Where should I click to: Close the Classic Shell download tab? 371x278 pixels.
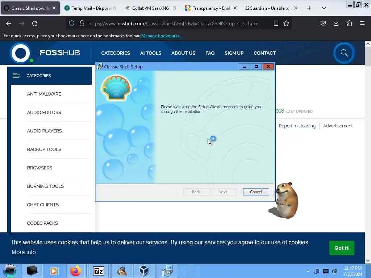pyautogui.click(x=54, y=8)
